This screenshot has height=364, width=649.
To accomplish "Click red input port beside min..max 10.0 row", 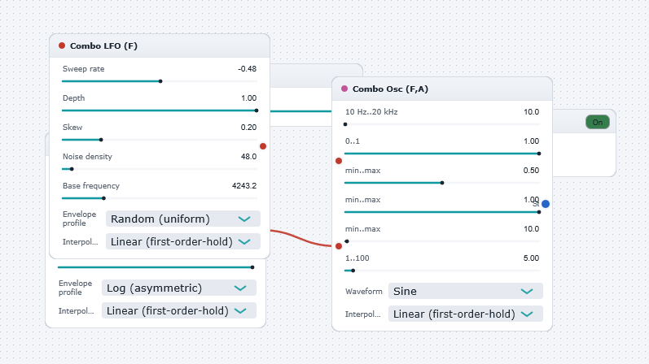I will (x=339, y=246).
